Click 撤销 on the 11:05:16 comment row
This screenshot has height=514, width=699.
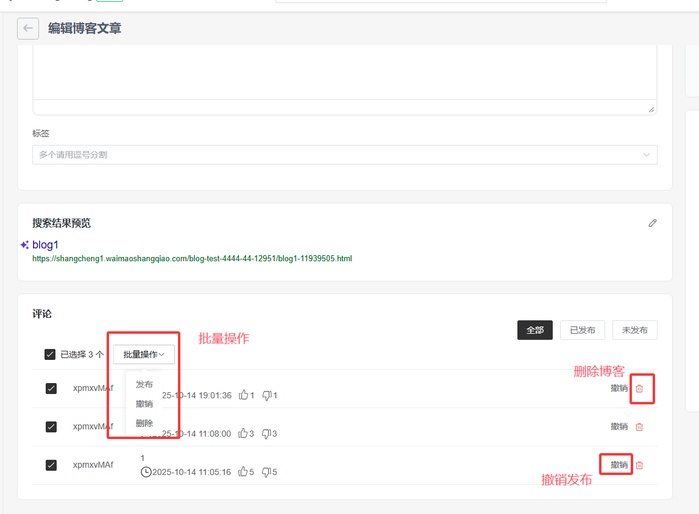[619, 465]
